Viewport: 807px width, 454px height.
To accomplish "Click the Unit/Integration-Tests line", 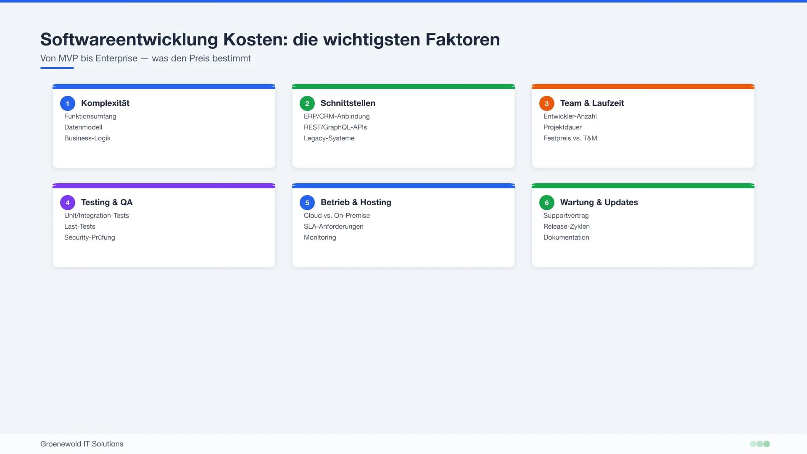I will pos(97,216).
